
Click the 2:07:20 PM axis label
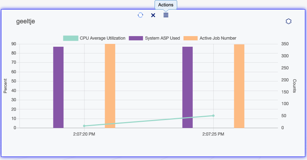coord(84,135)
